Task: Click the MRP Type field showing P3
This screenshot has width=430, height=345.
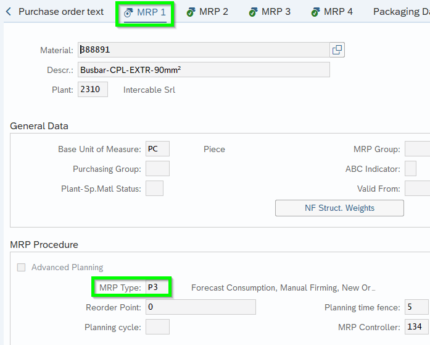Action: click(157, 287)
